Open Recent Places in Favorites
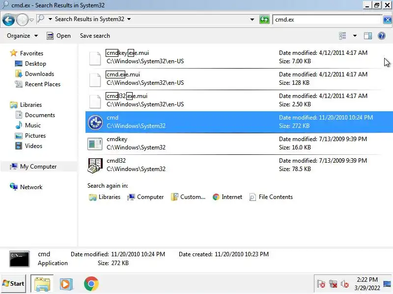 coord(38,84)
